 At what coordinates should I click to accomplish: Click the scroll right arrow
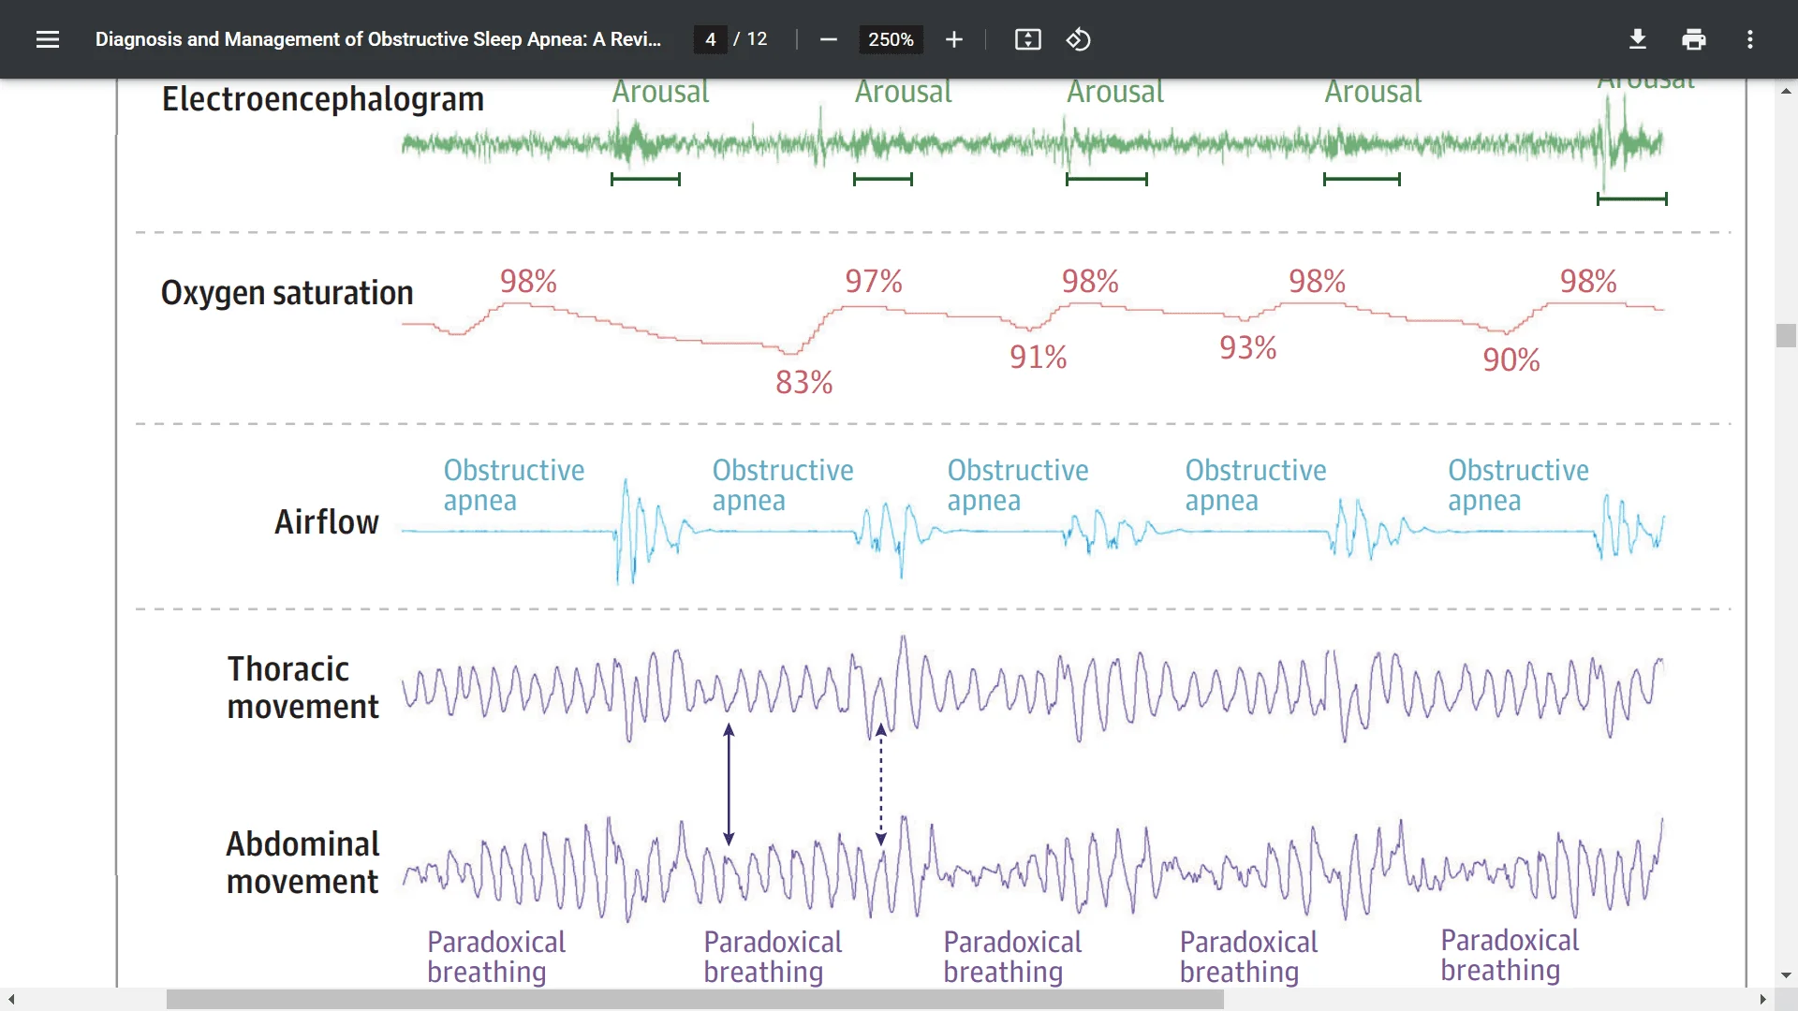pyautogui.click(x=1762, y=1000)
